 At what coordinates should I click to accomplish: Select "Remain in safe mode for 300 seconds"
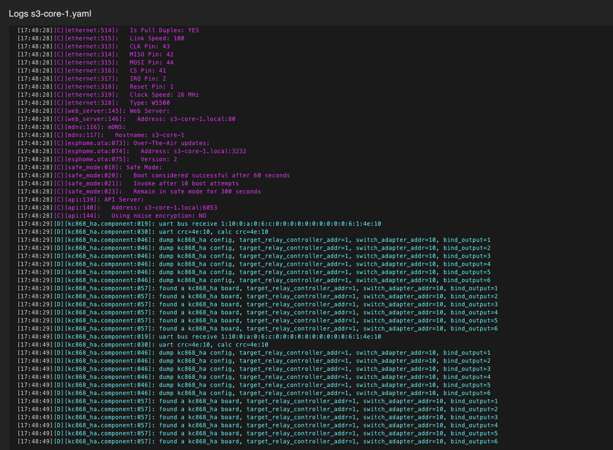coord(197,192)
